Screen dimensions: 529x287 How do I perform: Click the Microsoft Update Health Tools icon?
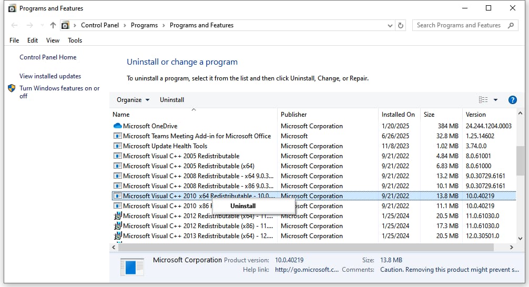117,146
